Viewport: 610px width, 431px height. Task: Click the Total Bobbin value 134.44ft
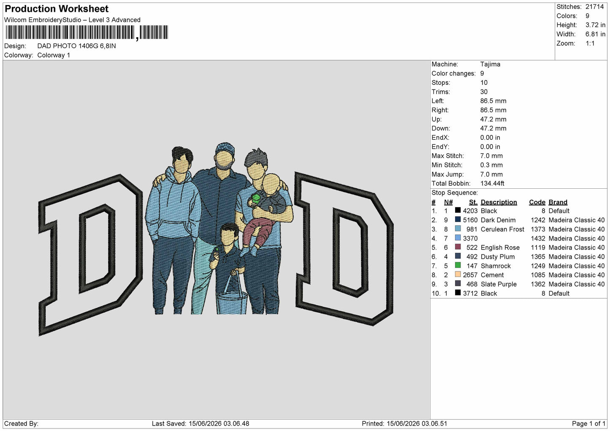492,184
